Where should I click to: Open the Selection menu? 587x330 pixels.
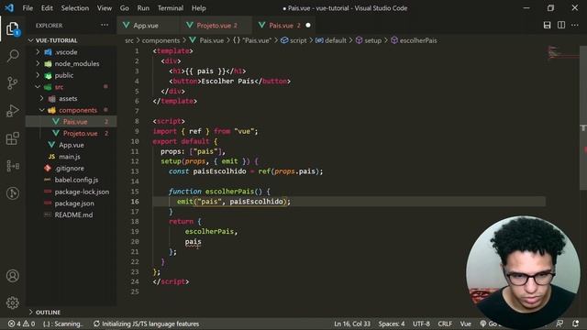pos(75,8)
